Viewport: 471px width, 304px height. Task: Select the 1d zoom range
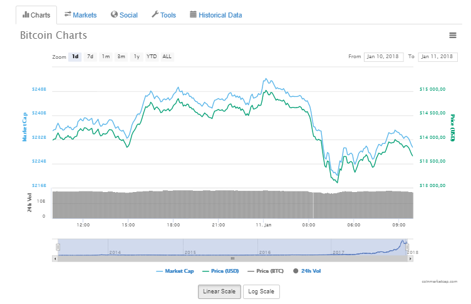pyautogui.click(x=75, y=57)
